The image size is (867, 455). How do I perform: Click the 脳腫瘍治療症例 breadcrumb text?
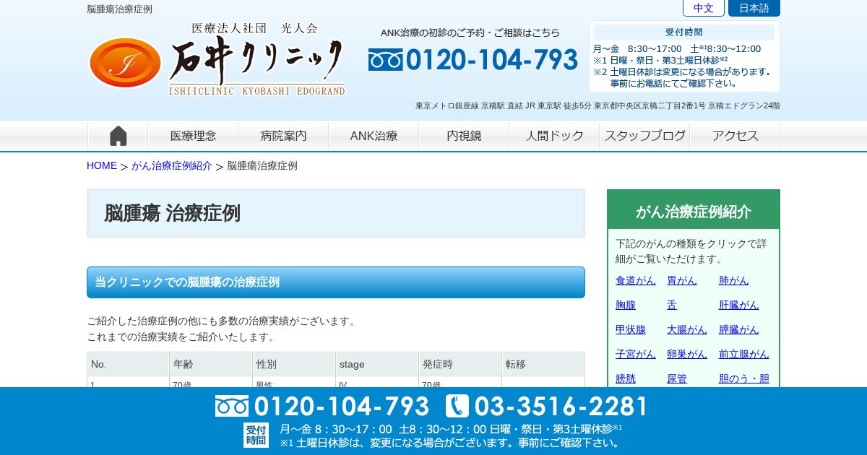(x=262, y=165)
